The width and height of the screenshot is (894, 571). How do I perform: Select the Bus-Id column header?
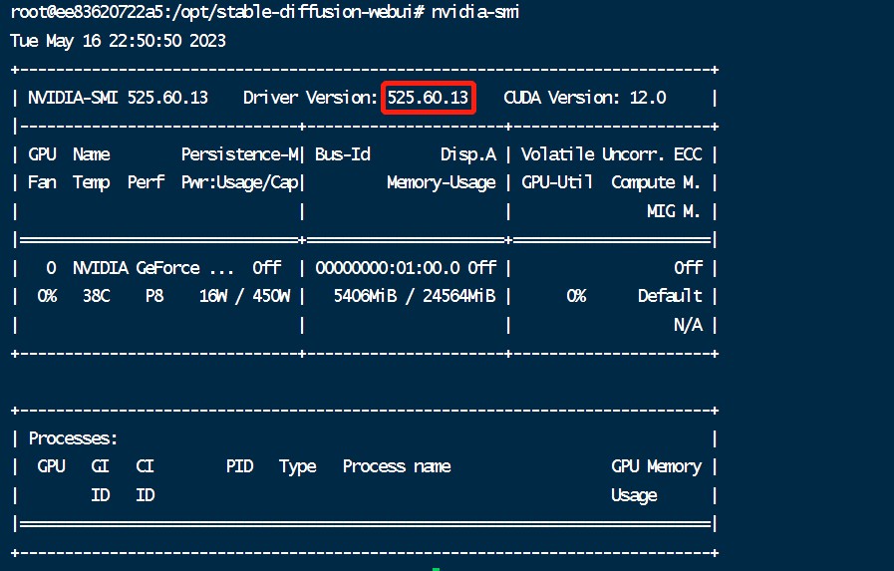[x=343, y=154]
